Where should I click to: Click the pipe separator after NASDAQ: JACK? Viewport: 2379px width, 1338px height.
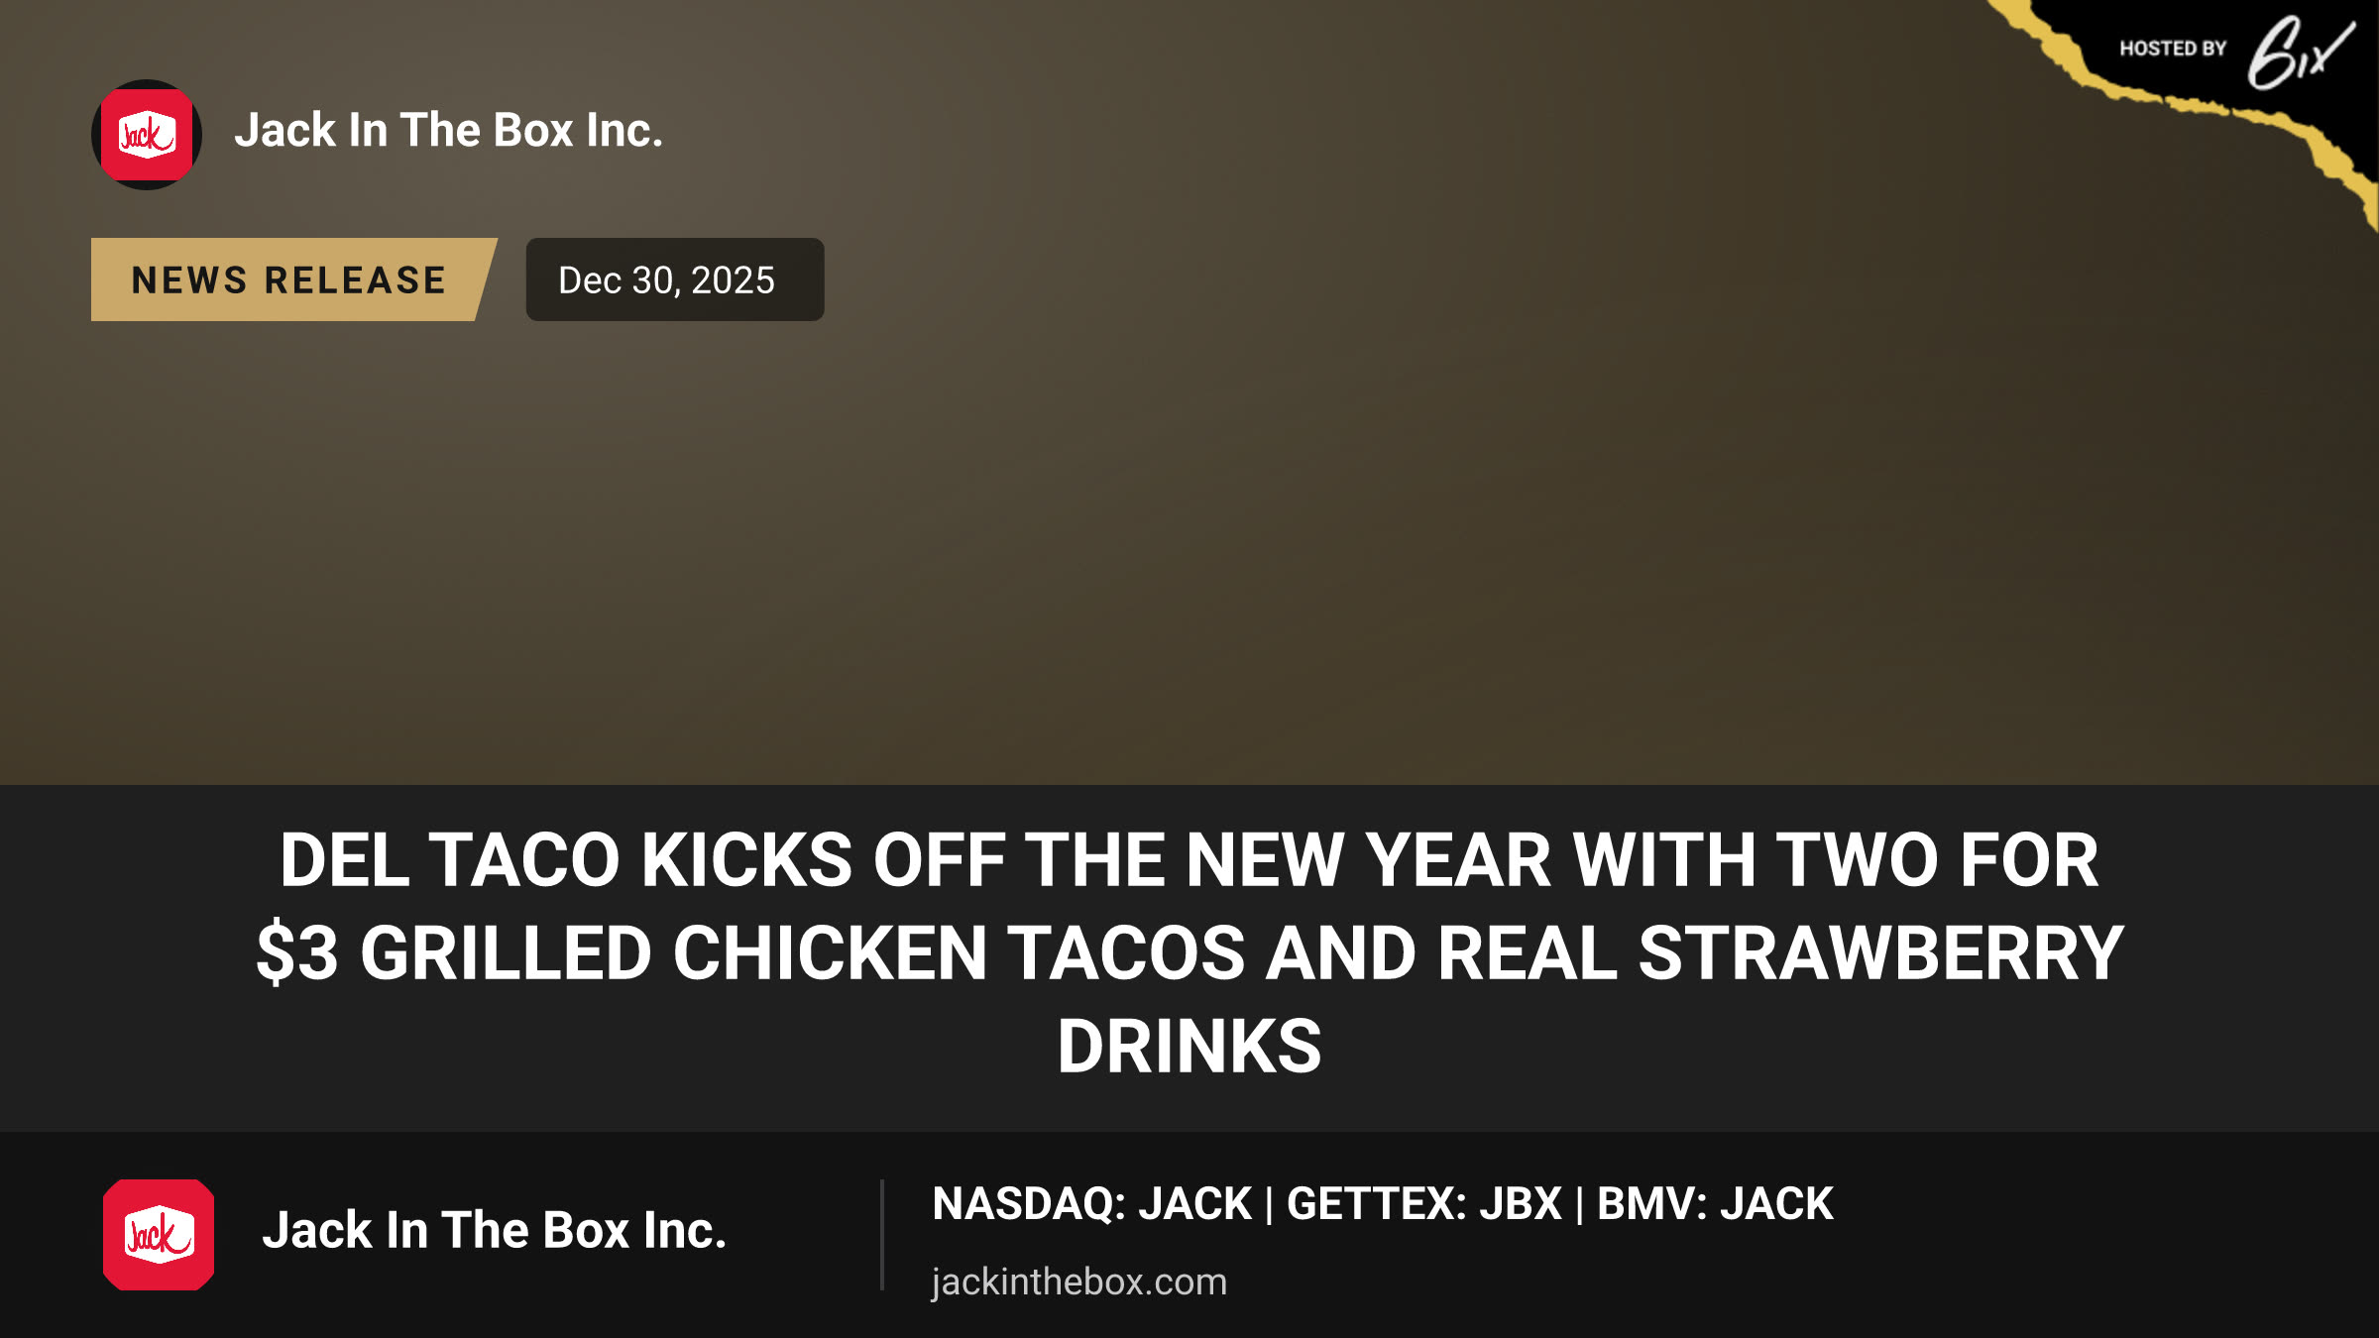click(x=1269, y=1205)
